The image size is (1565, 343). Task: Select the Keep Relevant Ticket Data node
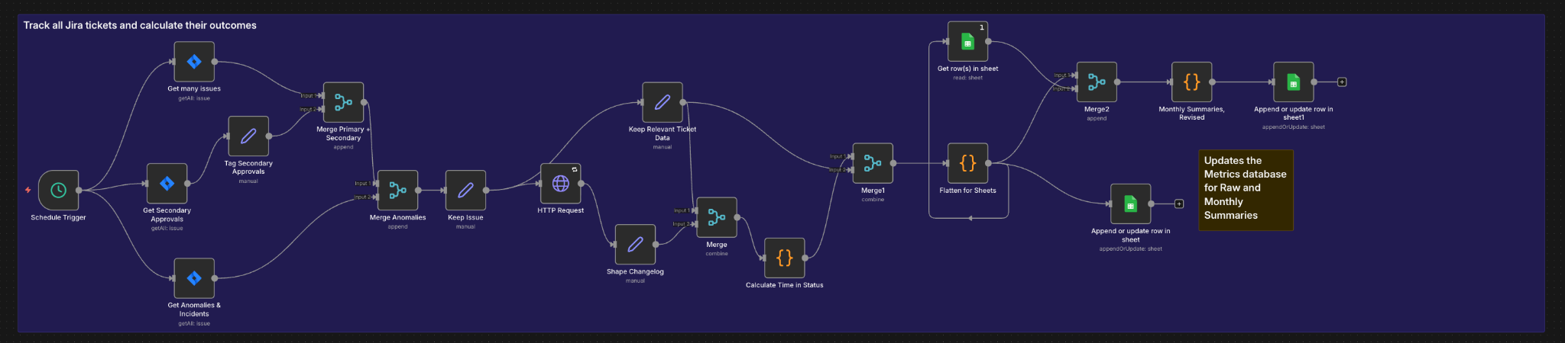(x=663, y=102)
